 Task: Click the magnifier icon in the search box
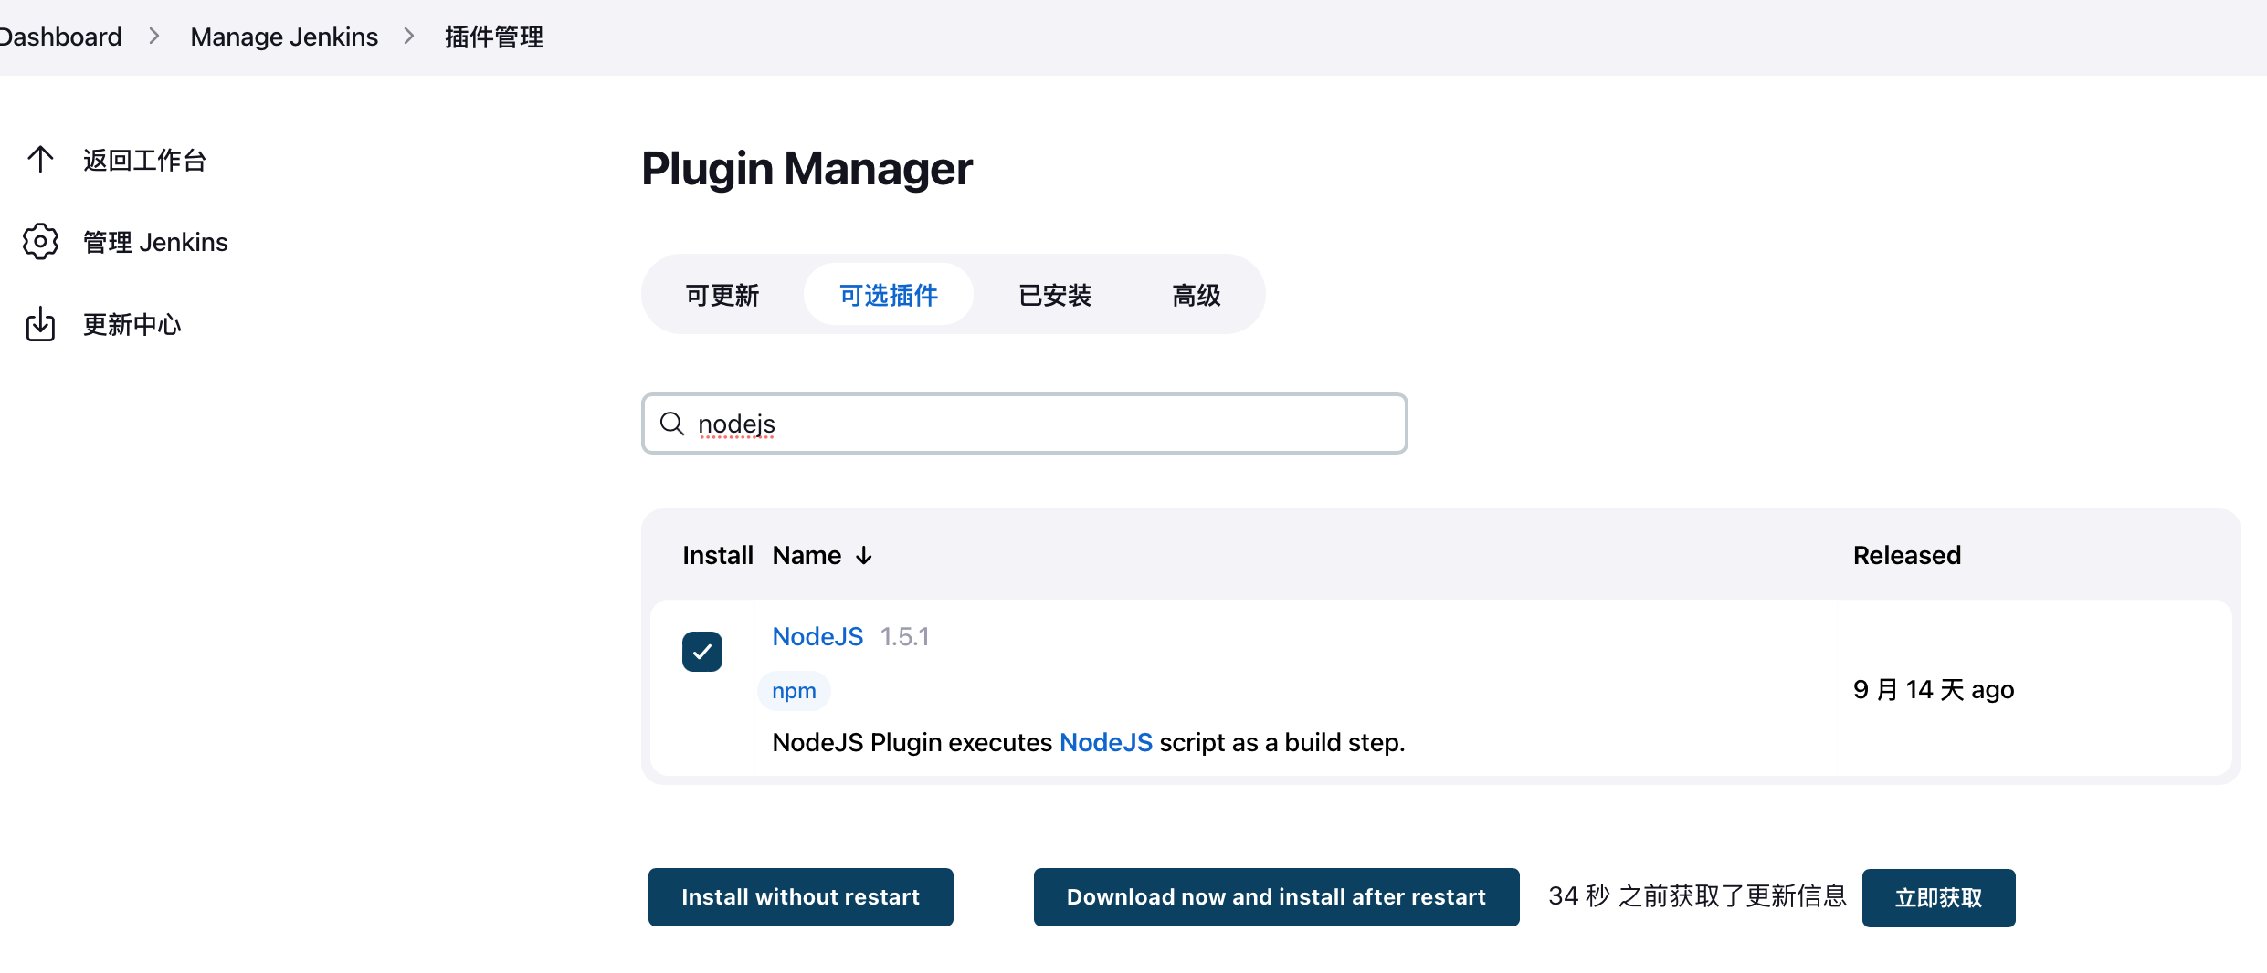point(672,424)
